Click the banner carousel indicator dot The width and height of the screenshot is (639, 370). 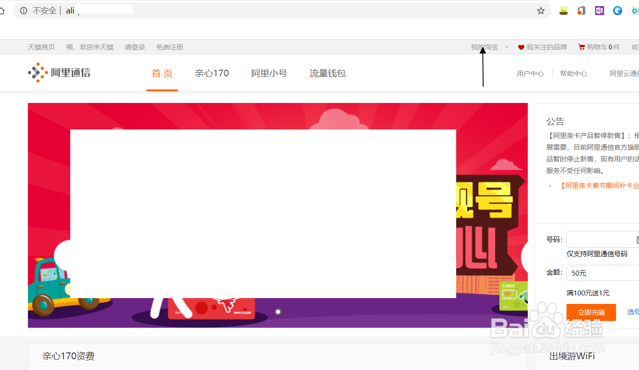tap(278, 312)
